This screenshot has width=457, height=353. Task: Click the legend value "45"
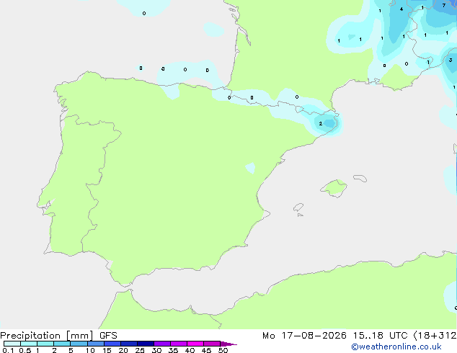pos(206,350)
